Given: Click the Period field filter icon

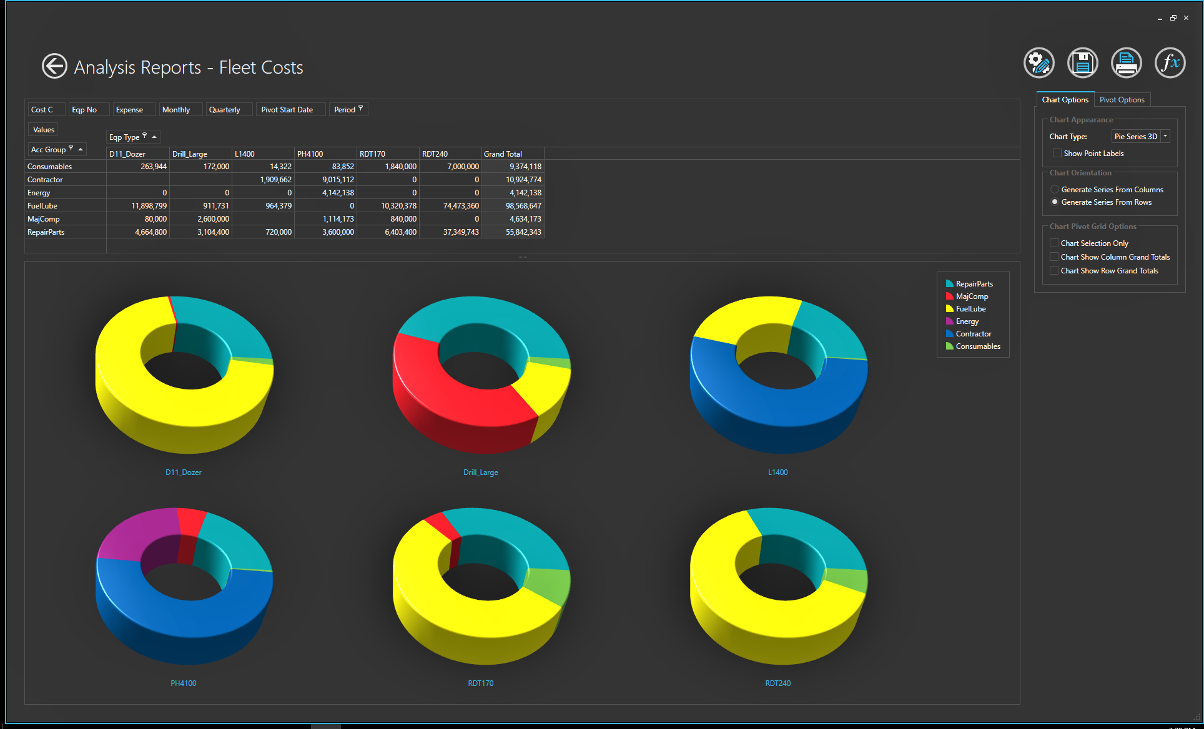Looking at the screenshot, I should coord(361,109).
